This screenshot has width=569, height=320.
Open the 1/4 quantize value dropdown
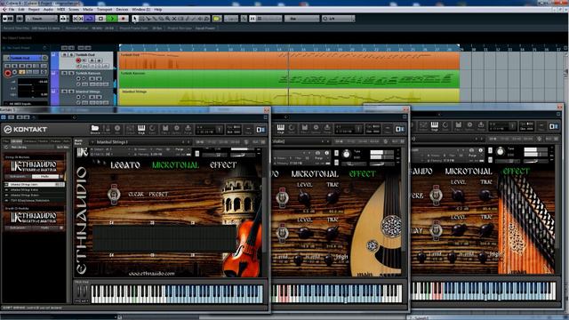[x=338, y=19]
